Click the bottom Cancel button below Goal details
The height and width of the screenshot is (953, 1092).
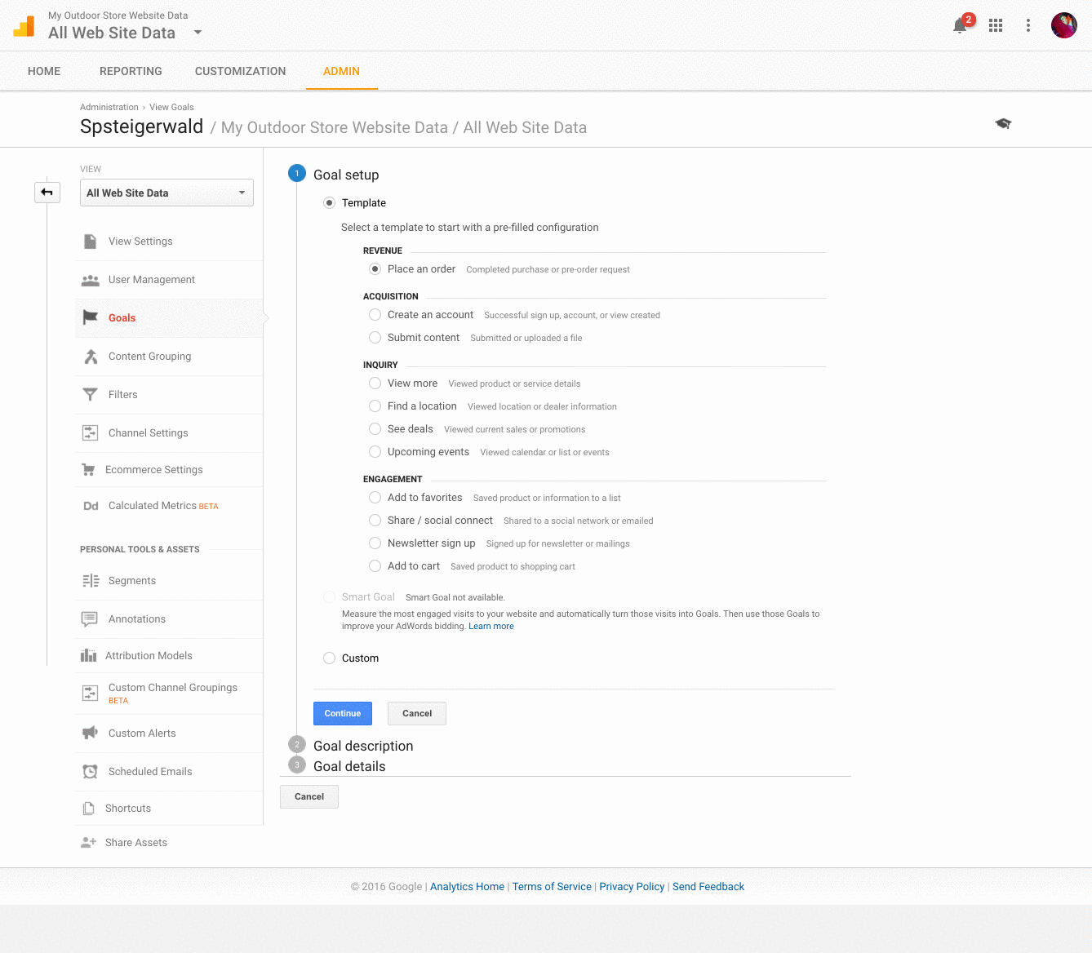point(309,796)
